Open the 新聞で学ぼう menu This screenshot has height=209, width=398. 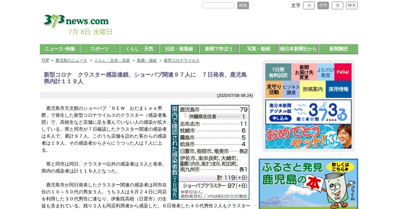click(219, 49)
